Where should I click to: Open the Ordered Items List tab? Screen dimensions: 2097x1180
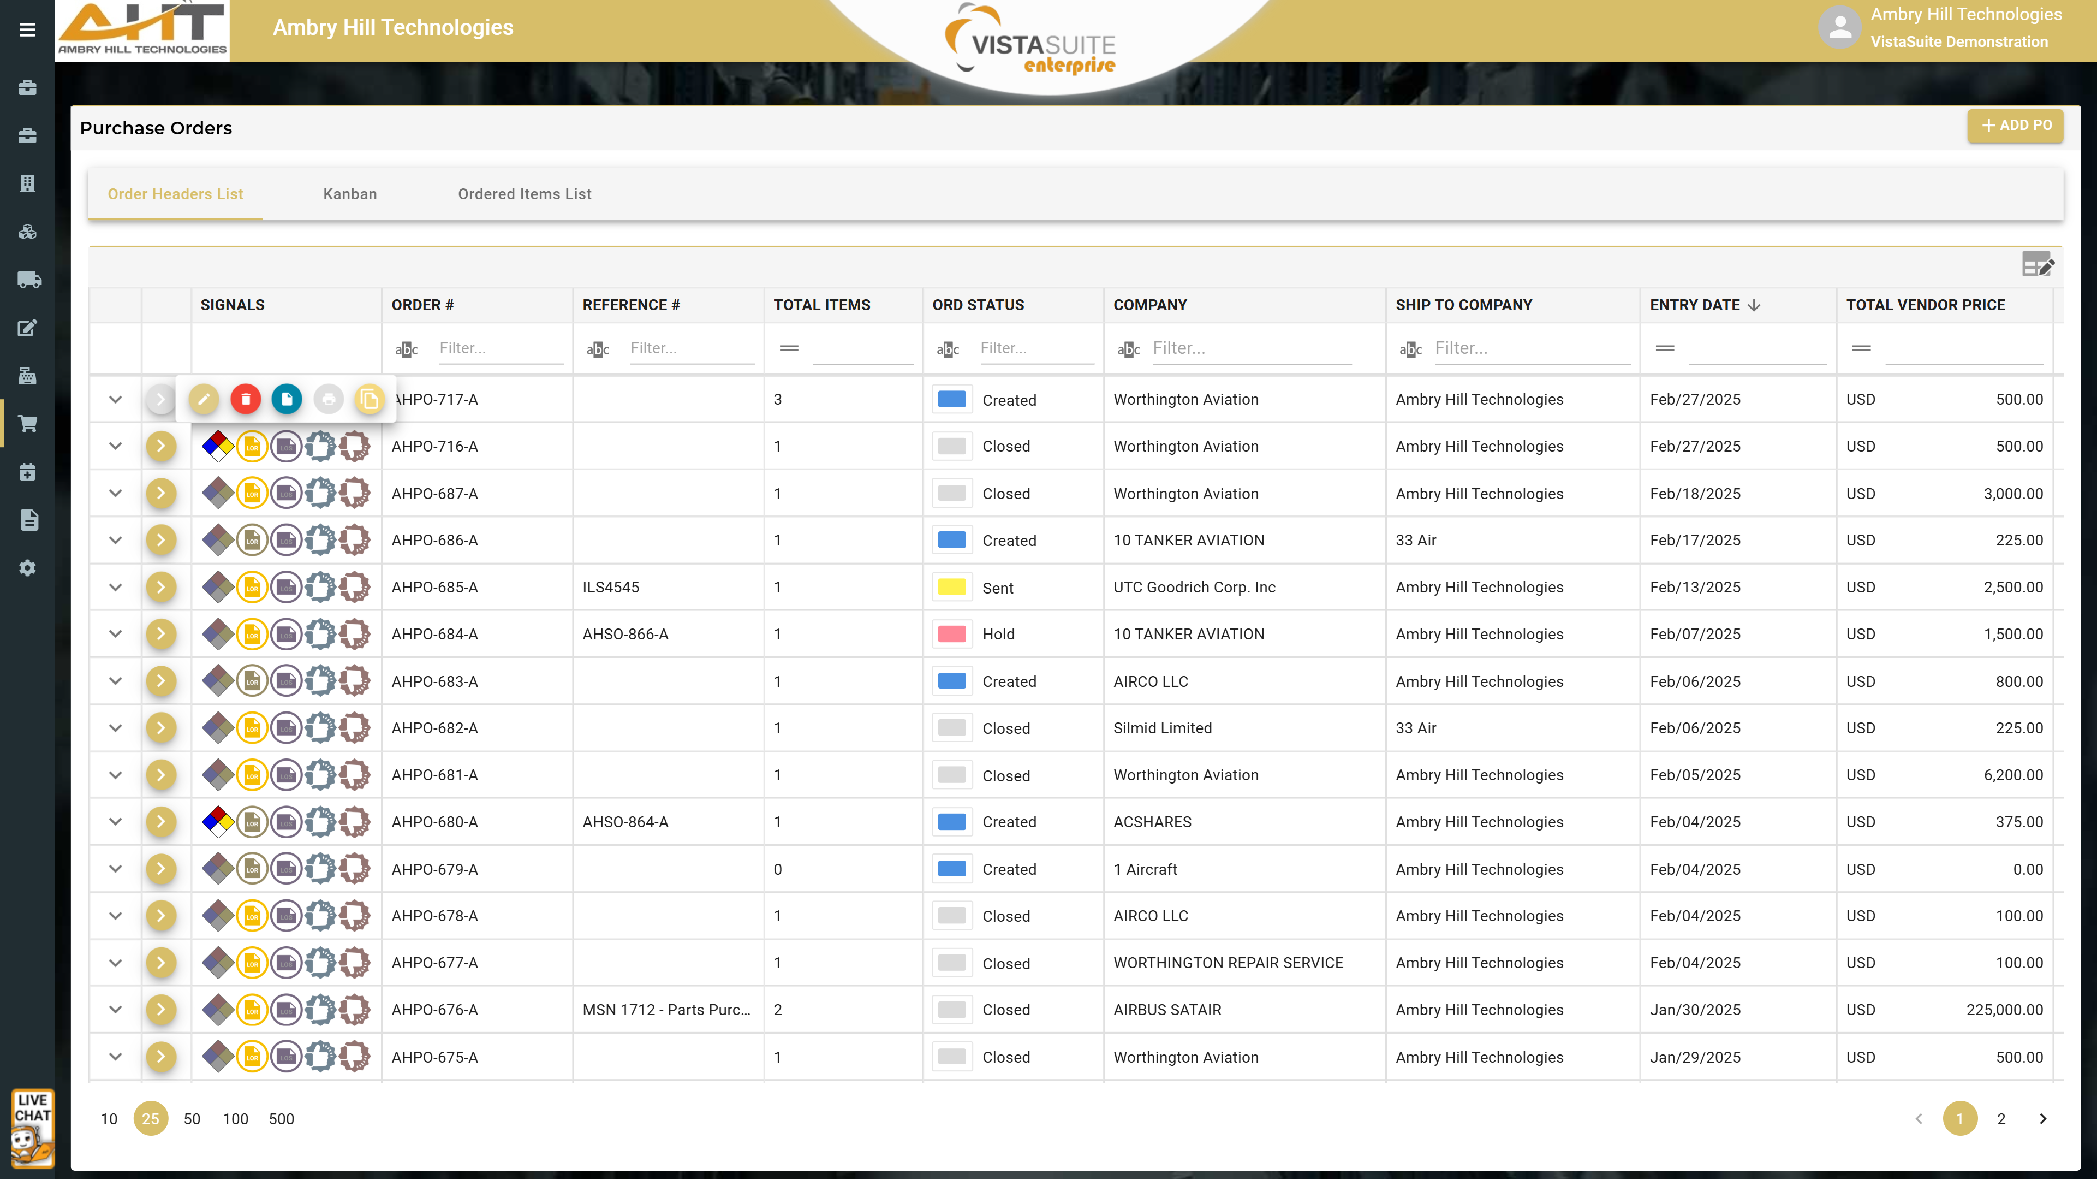click(x=524, y=194)
